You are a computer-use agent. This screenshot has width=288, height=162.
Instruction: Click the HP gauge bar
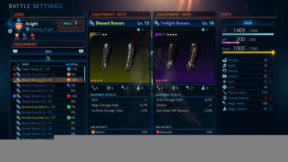pos(248,34)
